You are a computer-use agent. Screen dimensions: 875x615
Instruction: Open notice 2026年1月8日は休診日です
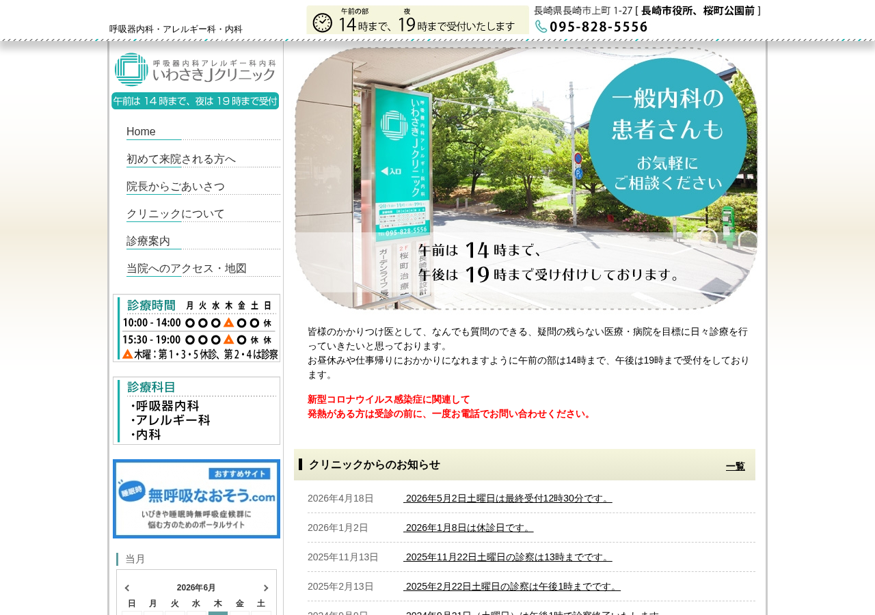tap(468, 528)
